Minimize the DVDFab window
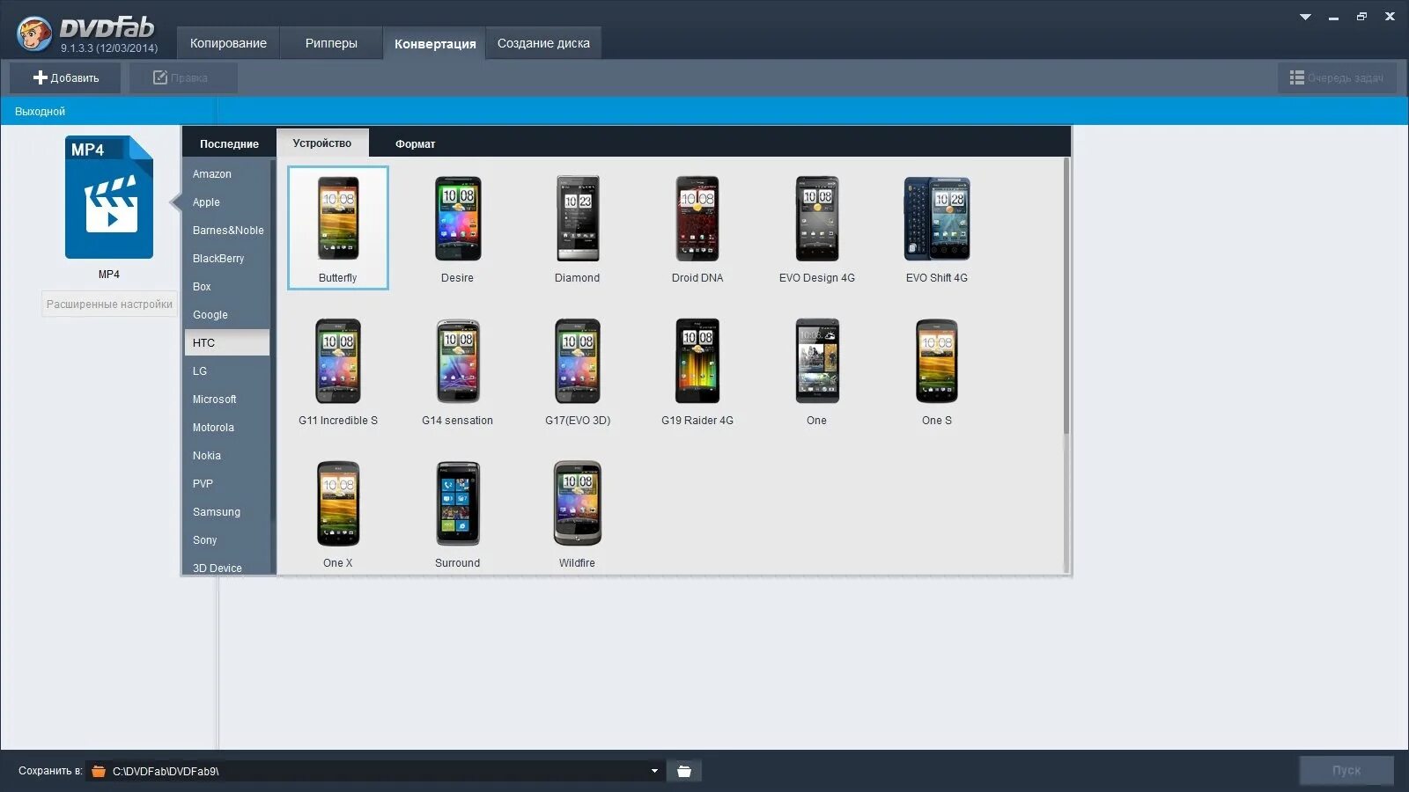Image resolution: width=1409 pixels, height=792 pixels. point(1333,17)
